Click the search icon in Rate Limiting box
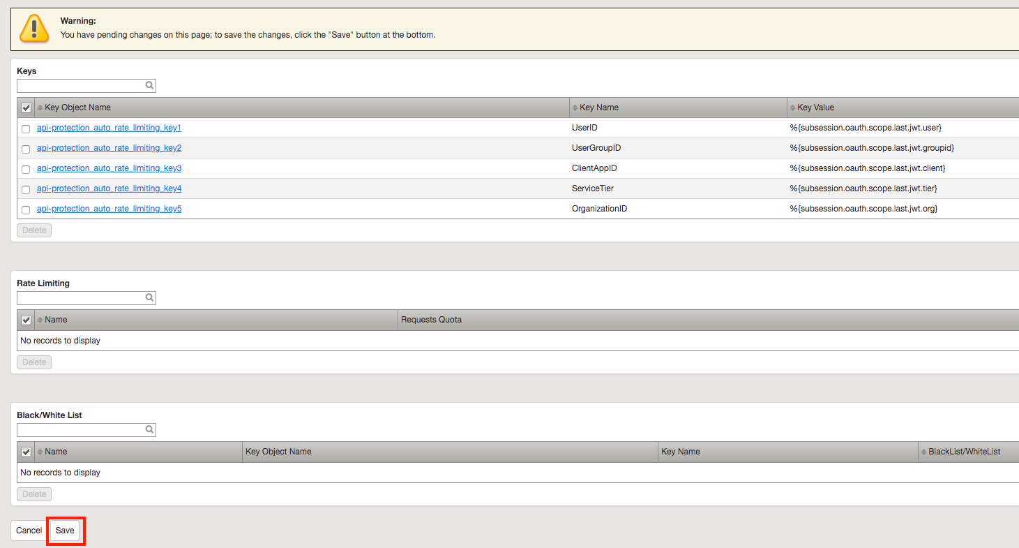Screen dimensions: 1019x548 point(149,297)
